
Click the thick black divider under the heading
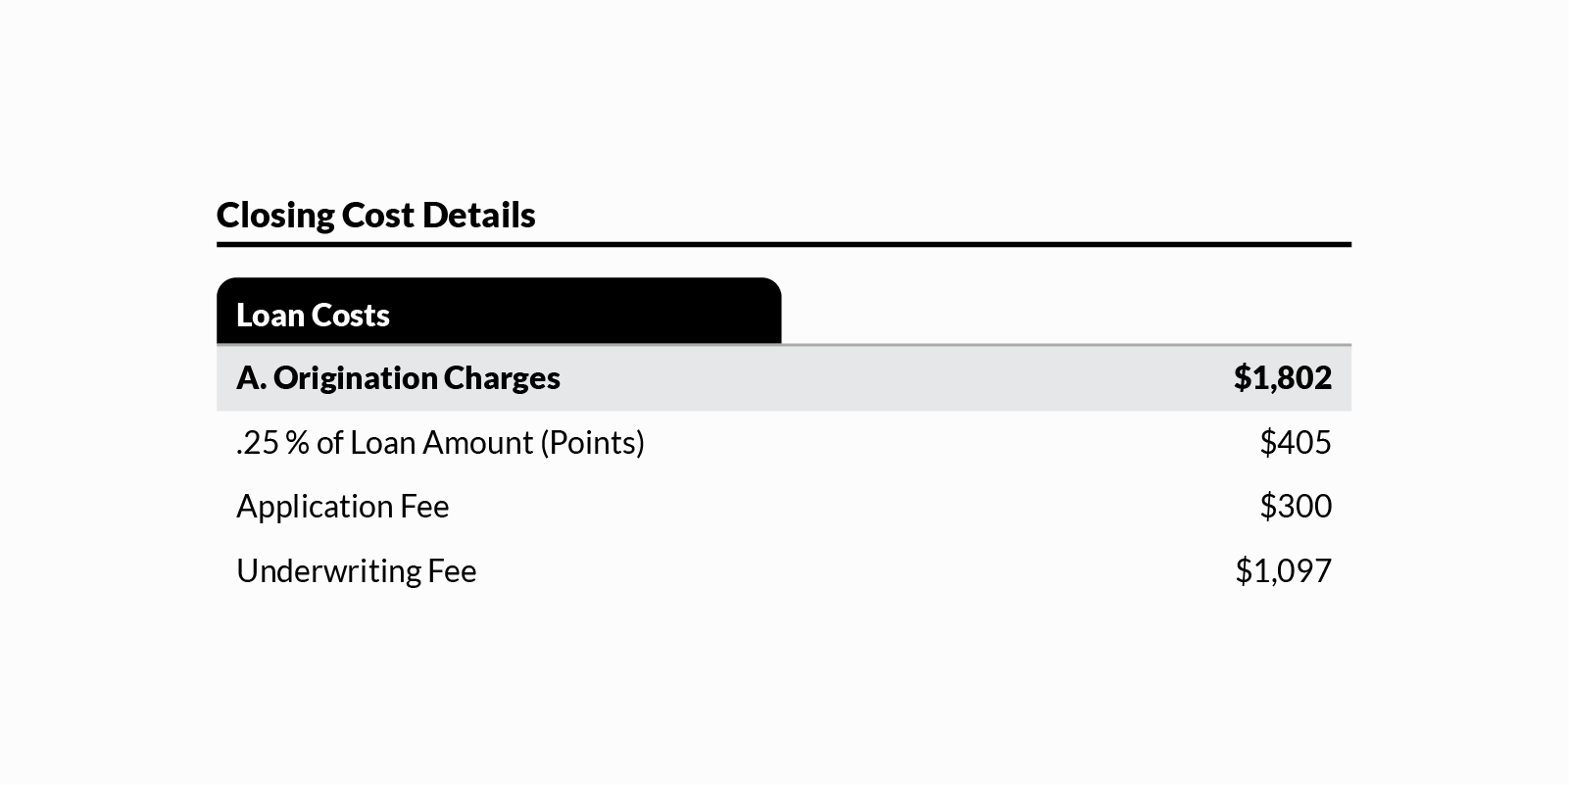(783, 244)
